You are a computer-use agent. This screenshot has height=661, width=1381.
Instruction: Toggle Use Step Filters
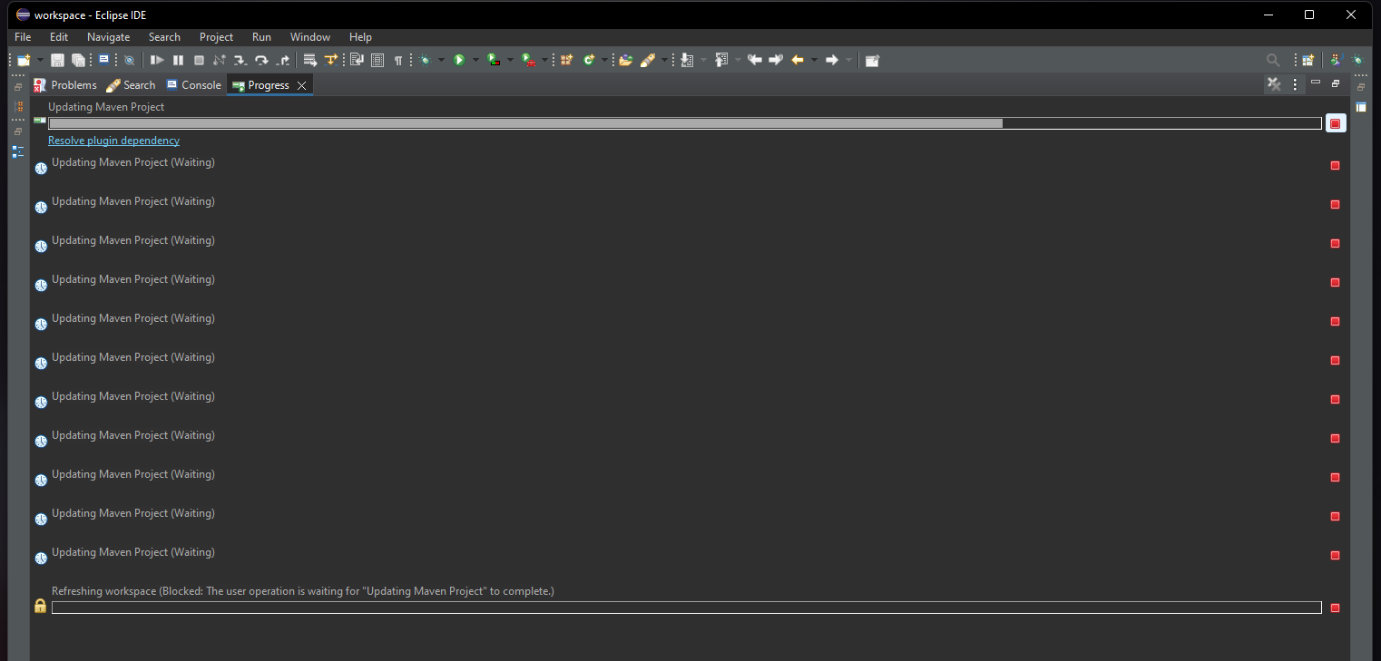(x=331, y=60)
